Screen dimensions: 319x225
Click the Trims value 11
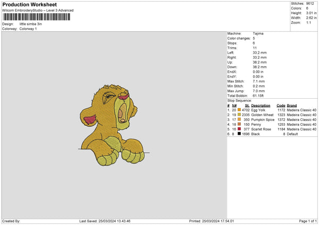[255, 48]
